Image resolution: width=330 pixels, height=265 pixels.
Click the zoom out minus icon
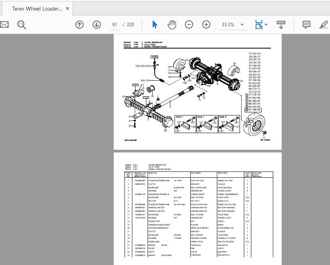coord(189,24)
